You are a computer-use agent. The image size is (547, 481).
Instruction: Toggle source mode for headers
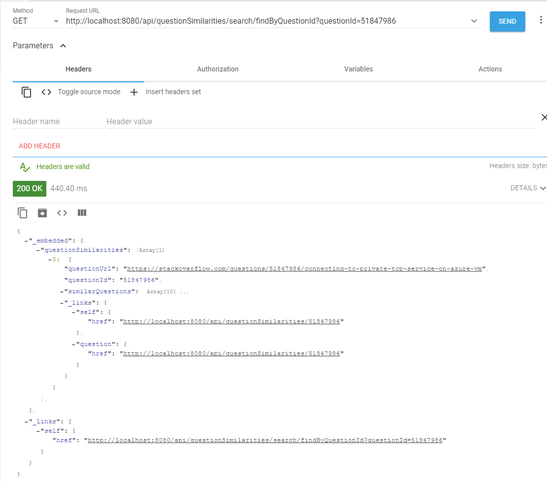pyautogui.click(x=46, y=92)
